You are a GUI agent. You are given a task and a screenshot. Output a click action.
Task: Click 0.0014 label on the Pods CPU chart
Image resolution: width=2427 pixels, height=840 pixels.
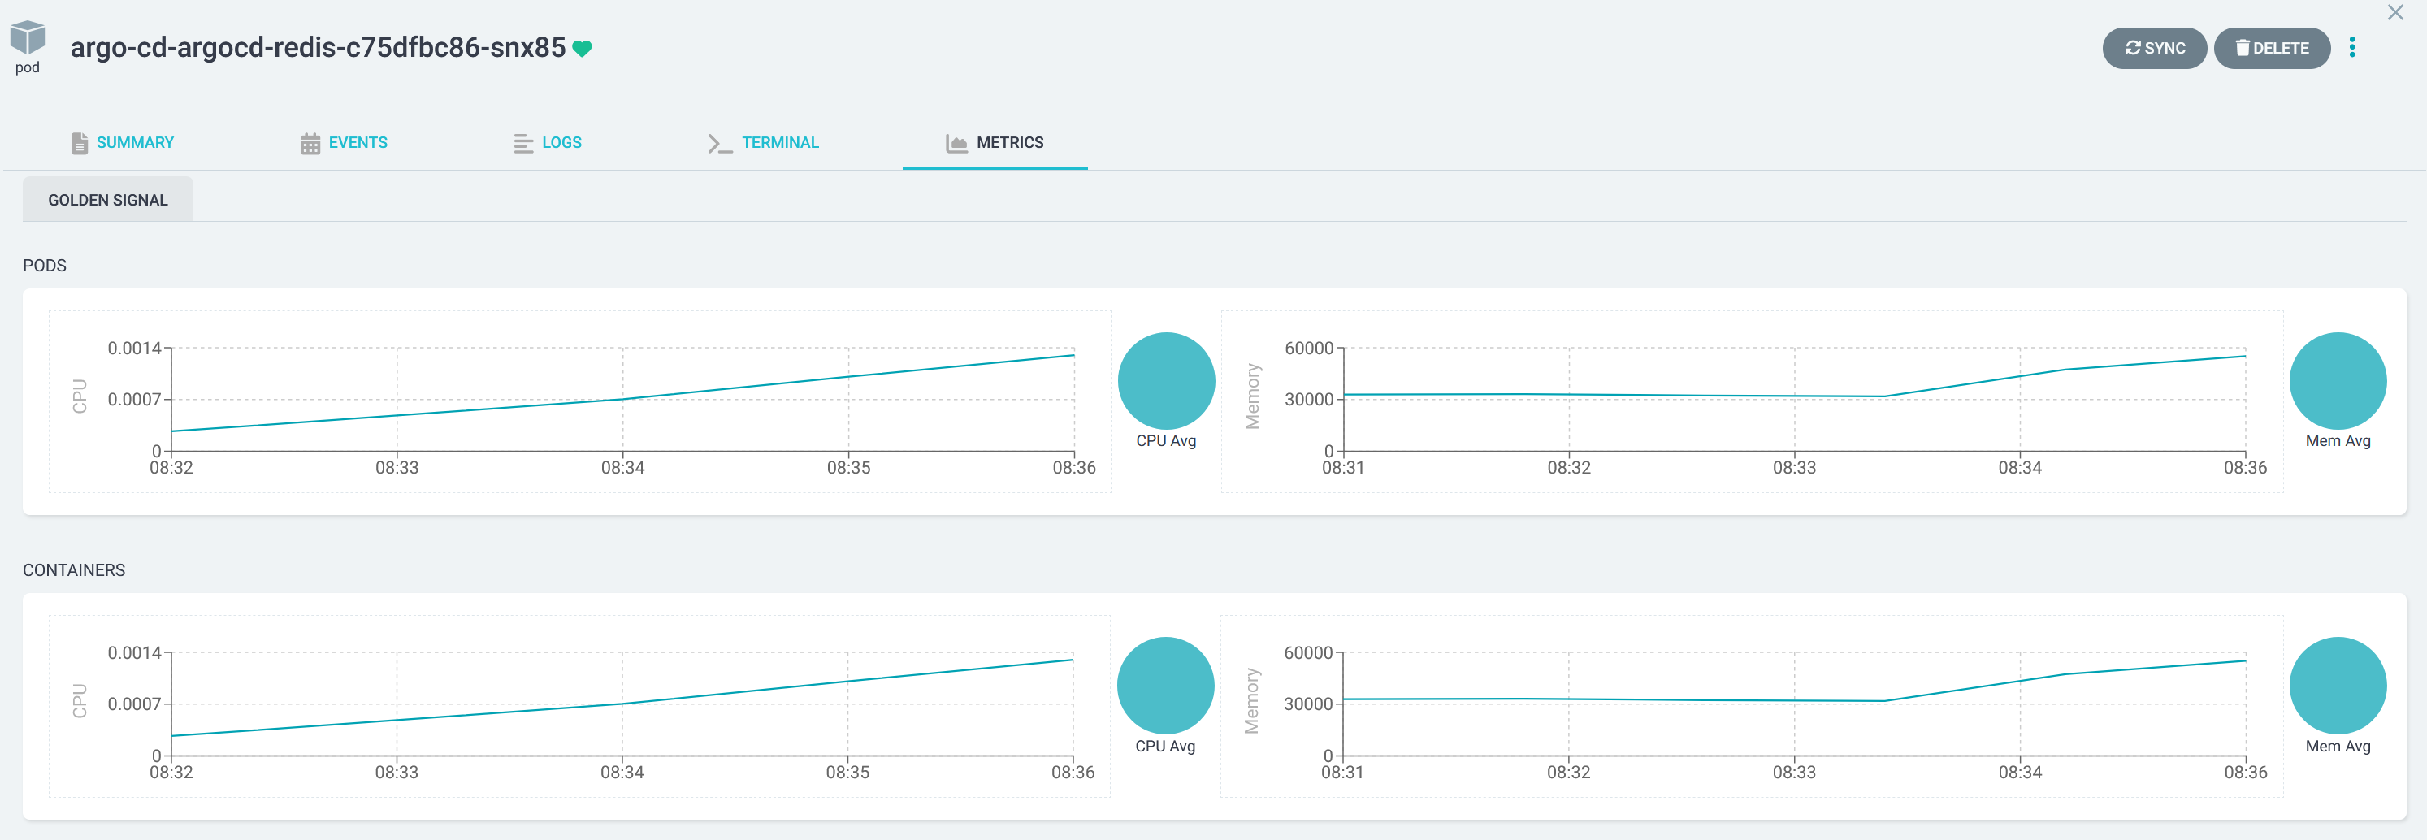(x=134, y=349)
